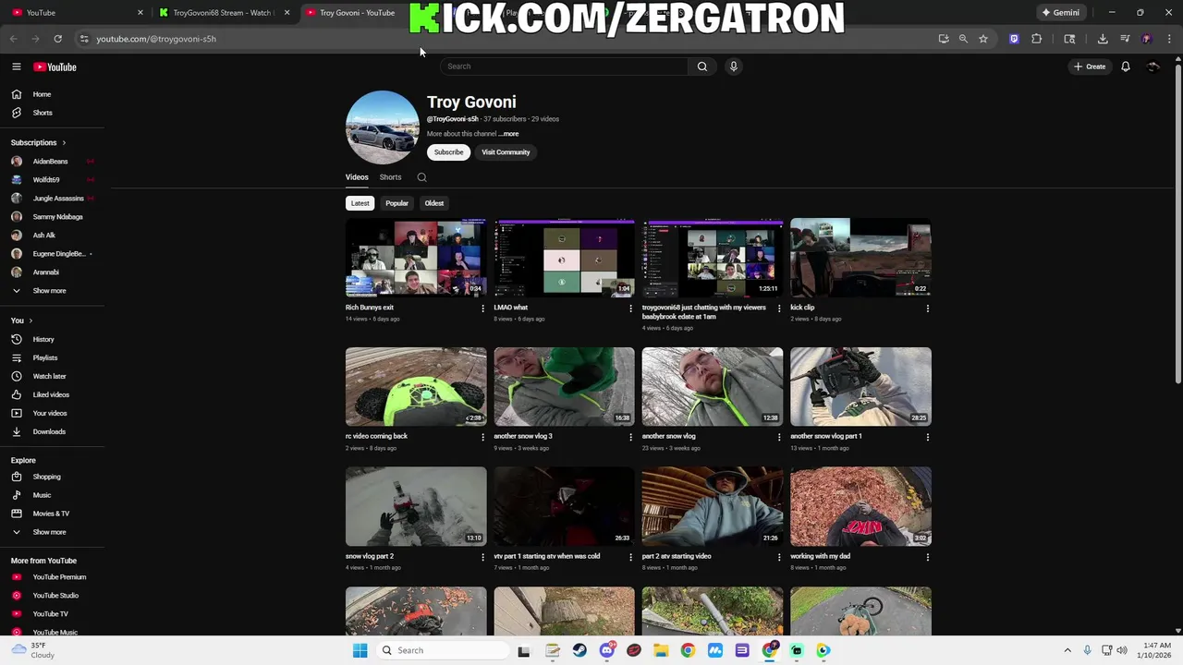Viewport: 1183px width, 665px height.
Task: Open Discord from the taskbar
Action: tap(607, 650)
